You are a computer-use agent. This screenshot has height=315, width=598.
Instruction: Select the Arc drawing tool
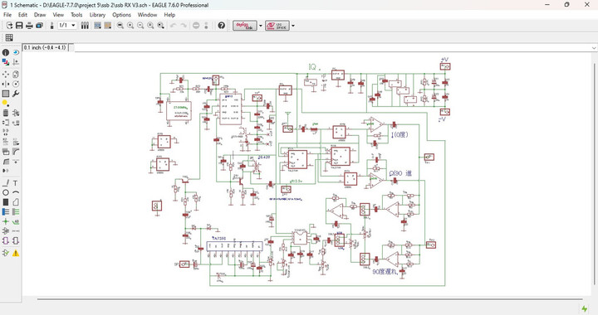[x=16, y=192]
